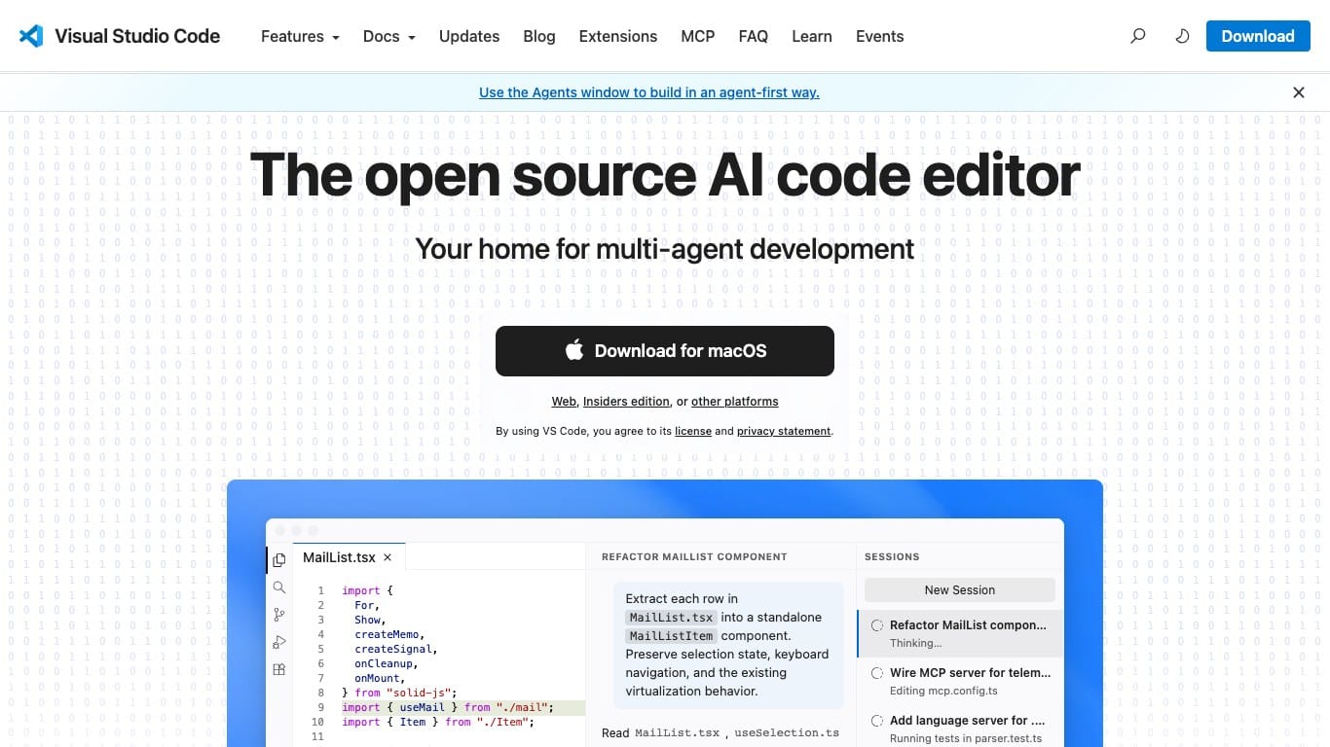The width and height of the screenshot is (1330, 747).
Task: Toggle dark theme with the moon icon
Action: pyautogui.click(x=1182, y=36)
